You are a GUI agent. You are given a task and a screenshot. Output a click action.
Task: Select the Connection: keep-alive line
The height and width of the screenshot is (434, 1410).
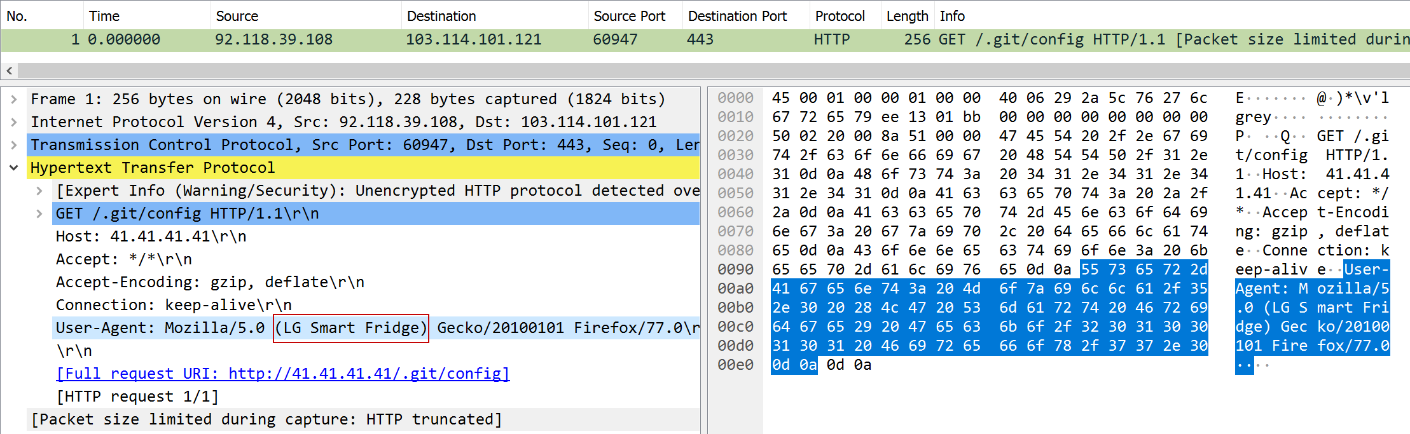click(x=174, y=305)
